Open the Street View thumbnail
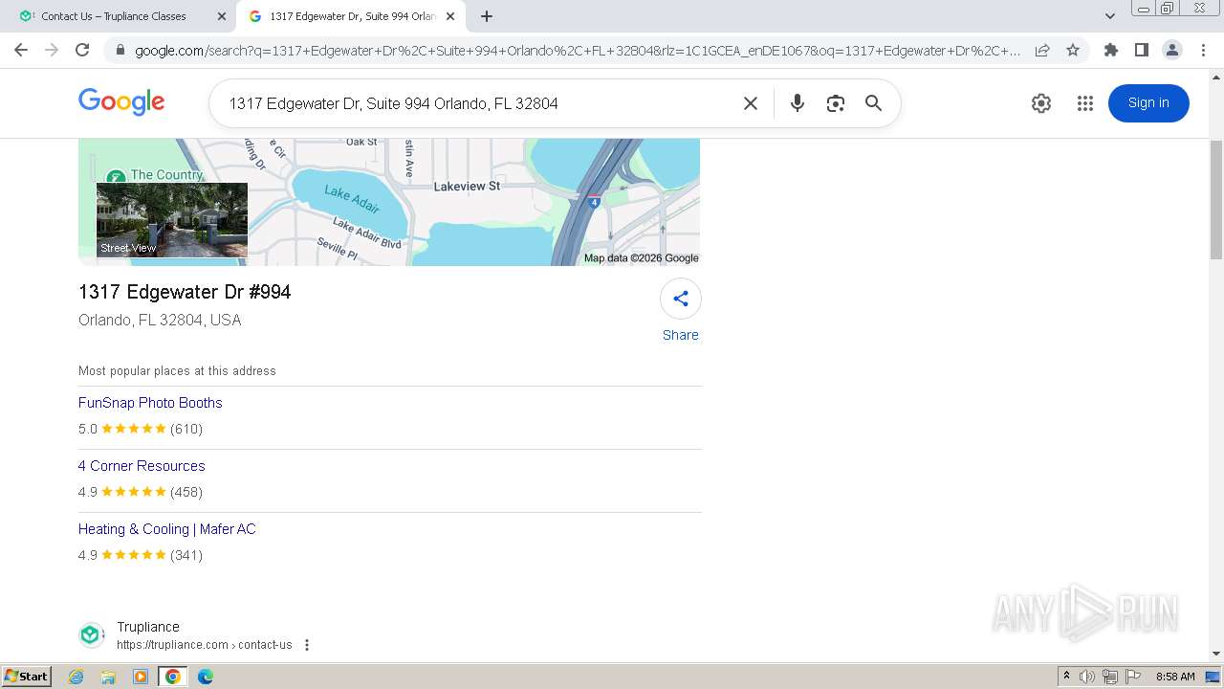 (172, 220)
